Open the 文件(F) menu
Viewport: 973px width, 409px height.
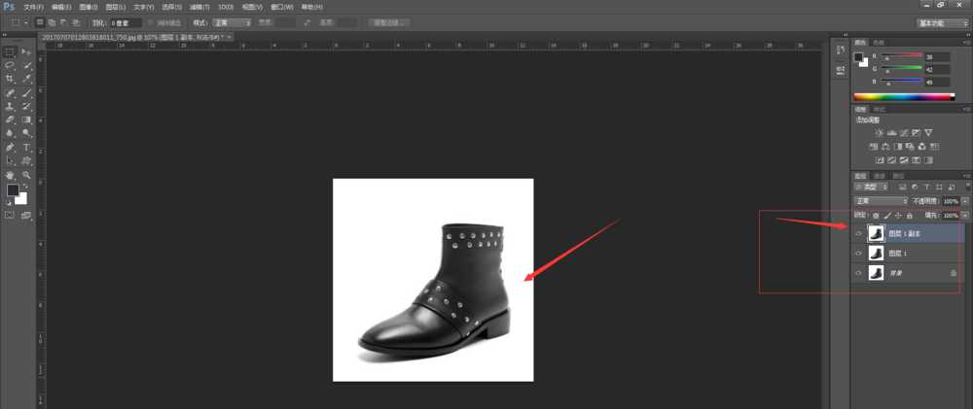[x=33, y=6]
